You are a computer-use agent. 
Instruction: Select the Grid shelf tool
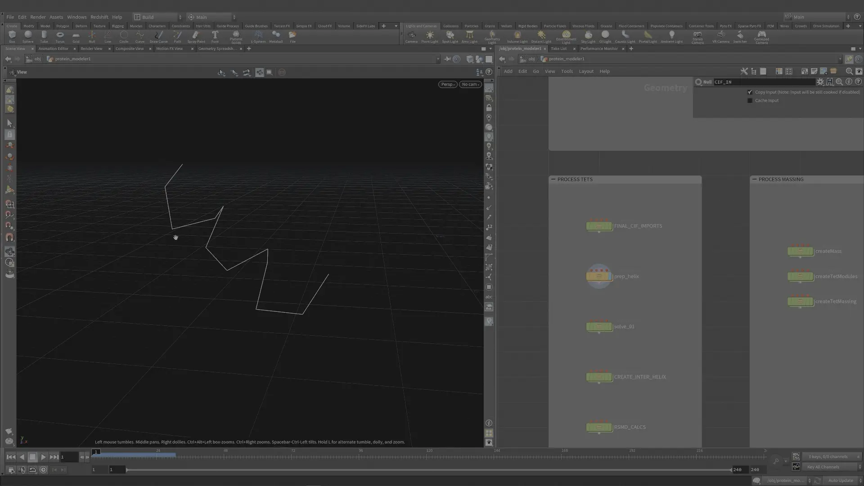point(76,37)
